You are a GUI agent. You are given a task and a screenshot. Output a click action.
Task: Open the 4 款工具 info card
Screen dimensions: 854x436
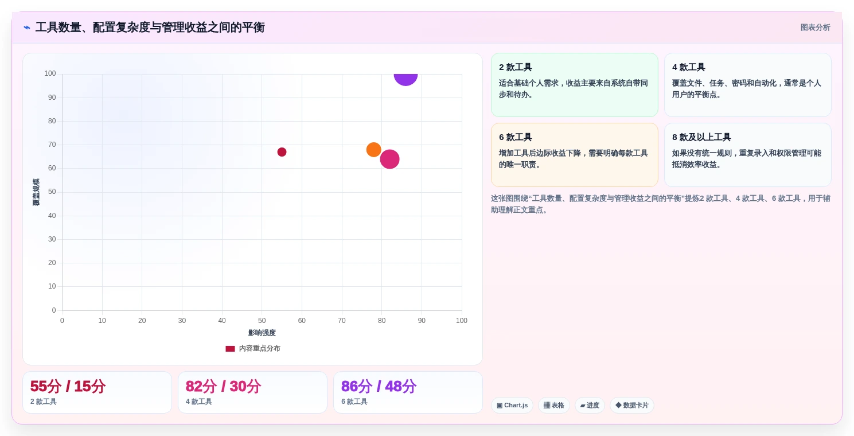click(748, 85)
